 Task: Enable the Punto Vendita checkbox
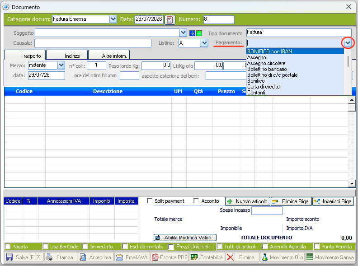[316, 247]
